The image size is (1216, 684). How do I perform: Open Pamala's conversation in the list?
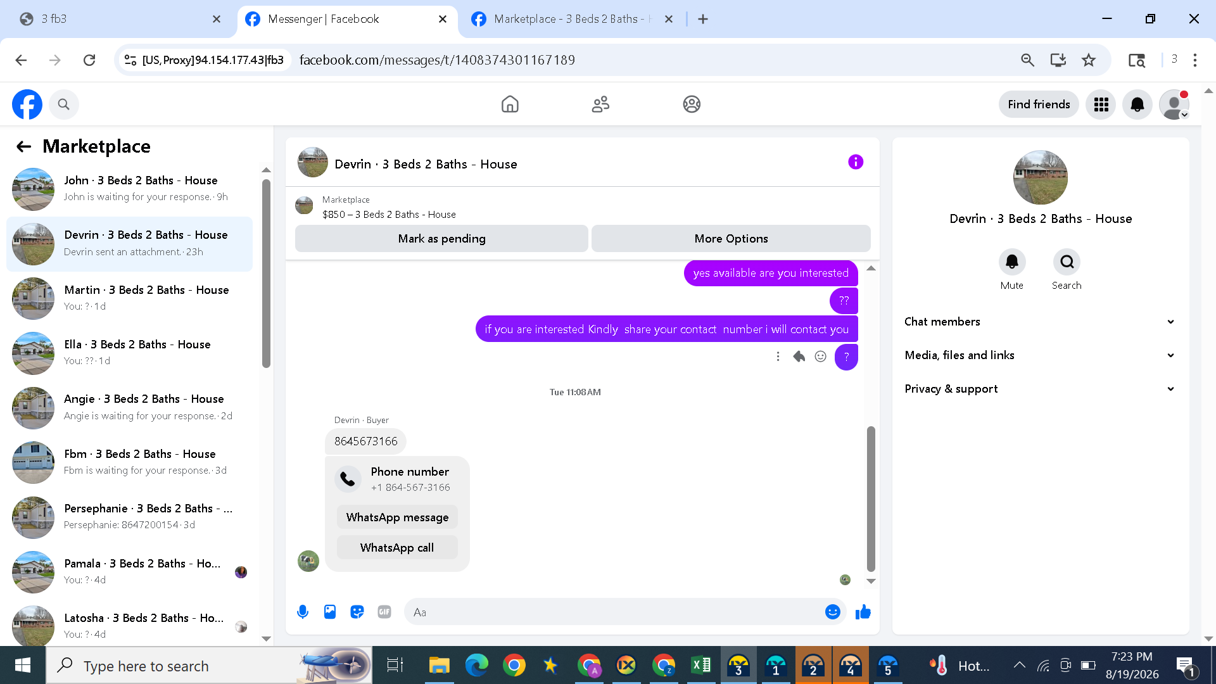(x=129, y=573)
